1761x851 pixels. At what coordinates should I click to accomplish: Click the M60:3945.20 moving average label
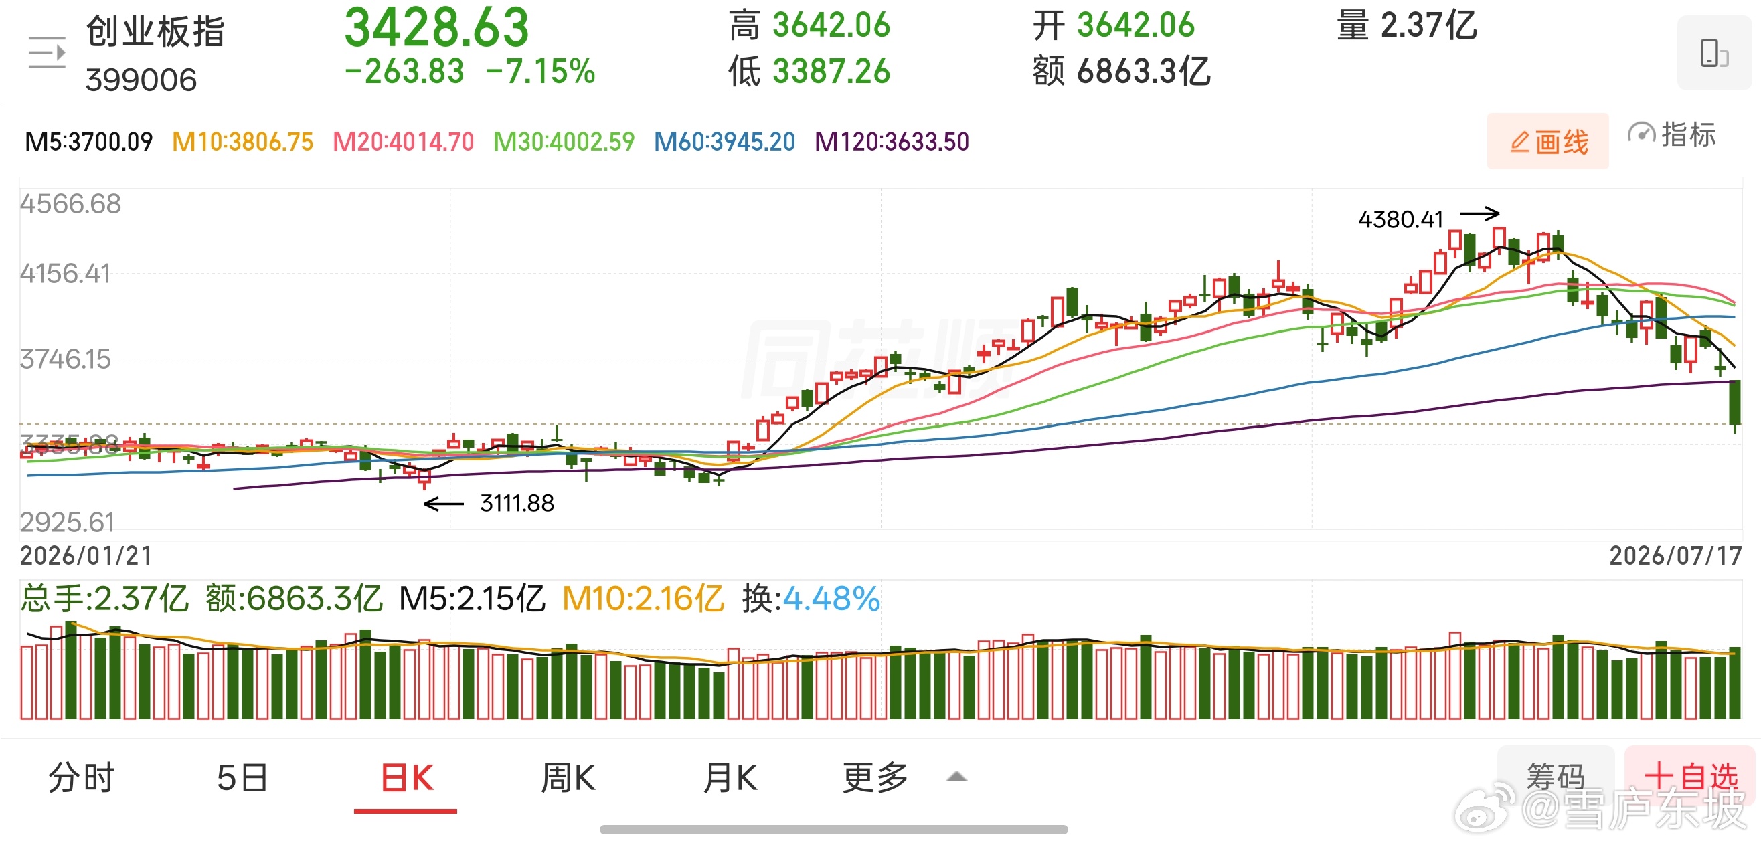[x=725, y=143]
